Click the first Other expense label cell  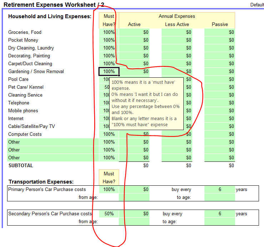(x=53, y=142)
